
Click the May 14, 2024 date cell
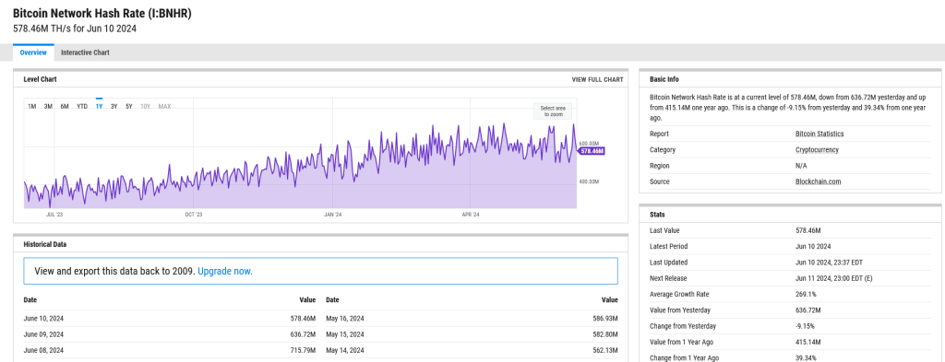pos(345,350)
